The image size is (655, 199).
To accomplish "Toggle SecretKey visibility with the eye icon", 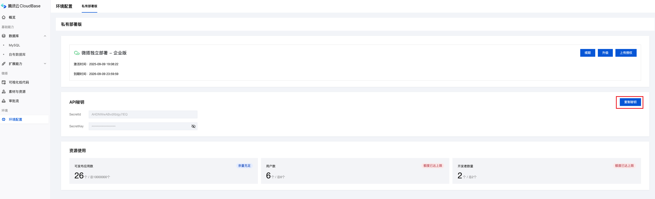I will [193, 126].
